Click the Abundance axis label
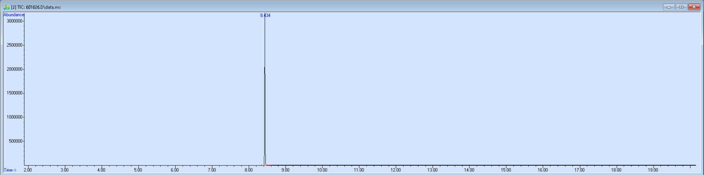The image size is (704, 175). [14, 15]
